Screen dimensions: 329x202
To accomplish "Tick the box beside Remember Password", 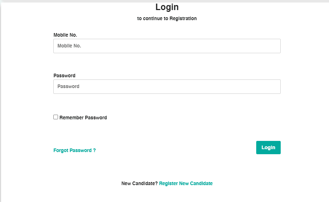I will click(x=56, y=117).
